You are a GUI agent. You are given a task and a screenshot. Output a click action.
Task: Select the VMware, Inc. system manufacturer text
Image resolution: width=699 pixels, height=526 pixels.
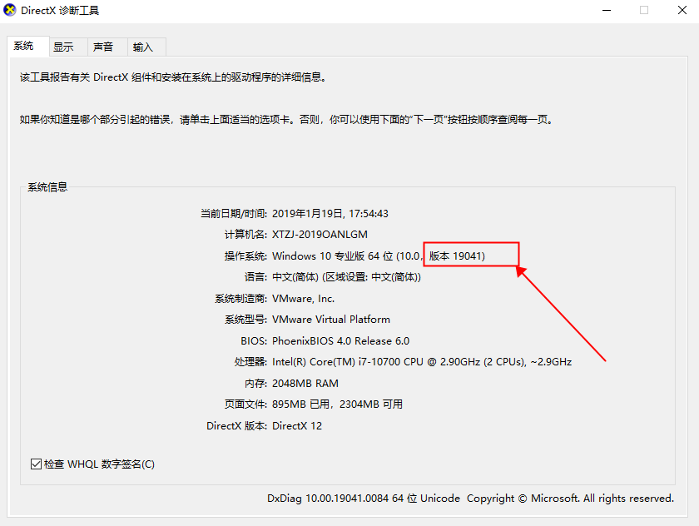pos(302,298)
